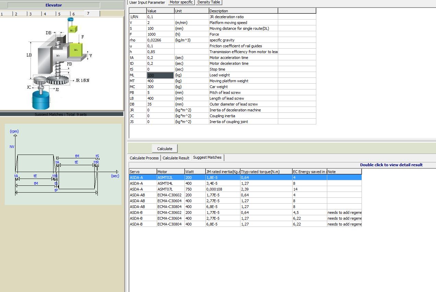This screenshot has width=436, height=292.
Task: Click the friction coefficient u value
Action: tap(160, 46)
